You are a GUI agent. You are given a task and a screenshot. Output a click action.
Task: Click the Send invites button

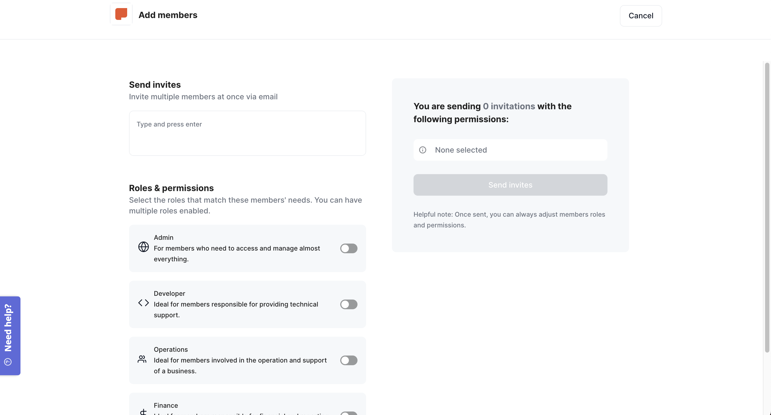pos(510,185)
